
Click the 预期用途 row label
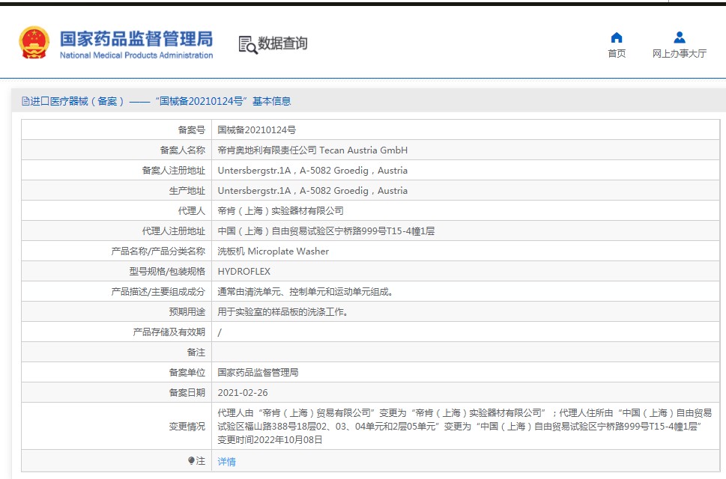tap(187, 312)
